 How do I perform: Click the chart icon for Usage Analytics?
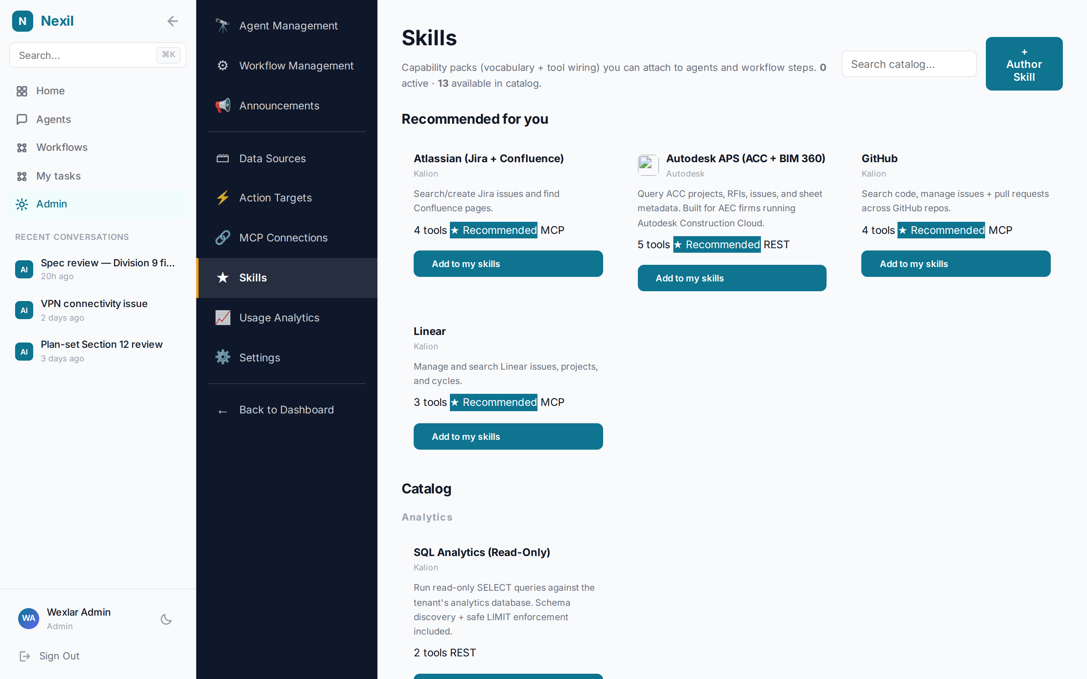point(223,318)
